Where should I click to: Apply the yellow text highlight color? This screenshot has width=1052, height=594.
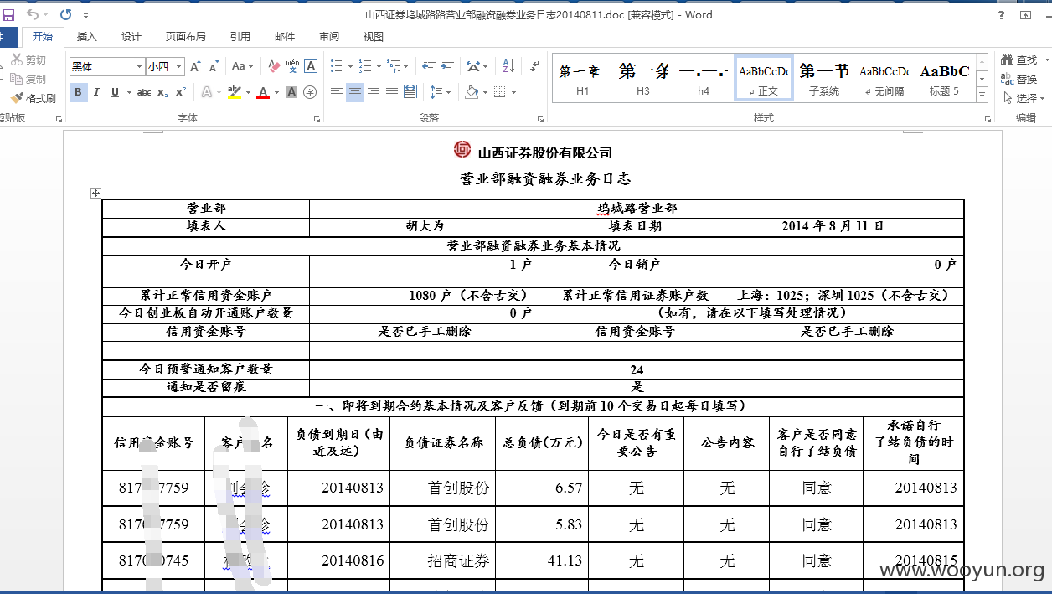pyautogui.click(x=234, y=92)
